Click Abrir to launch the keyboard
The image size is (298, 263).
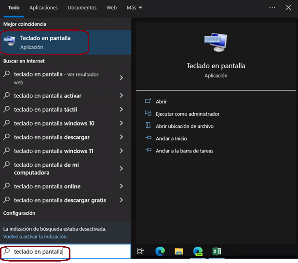[161, 101]
